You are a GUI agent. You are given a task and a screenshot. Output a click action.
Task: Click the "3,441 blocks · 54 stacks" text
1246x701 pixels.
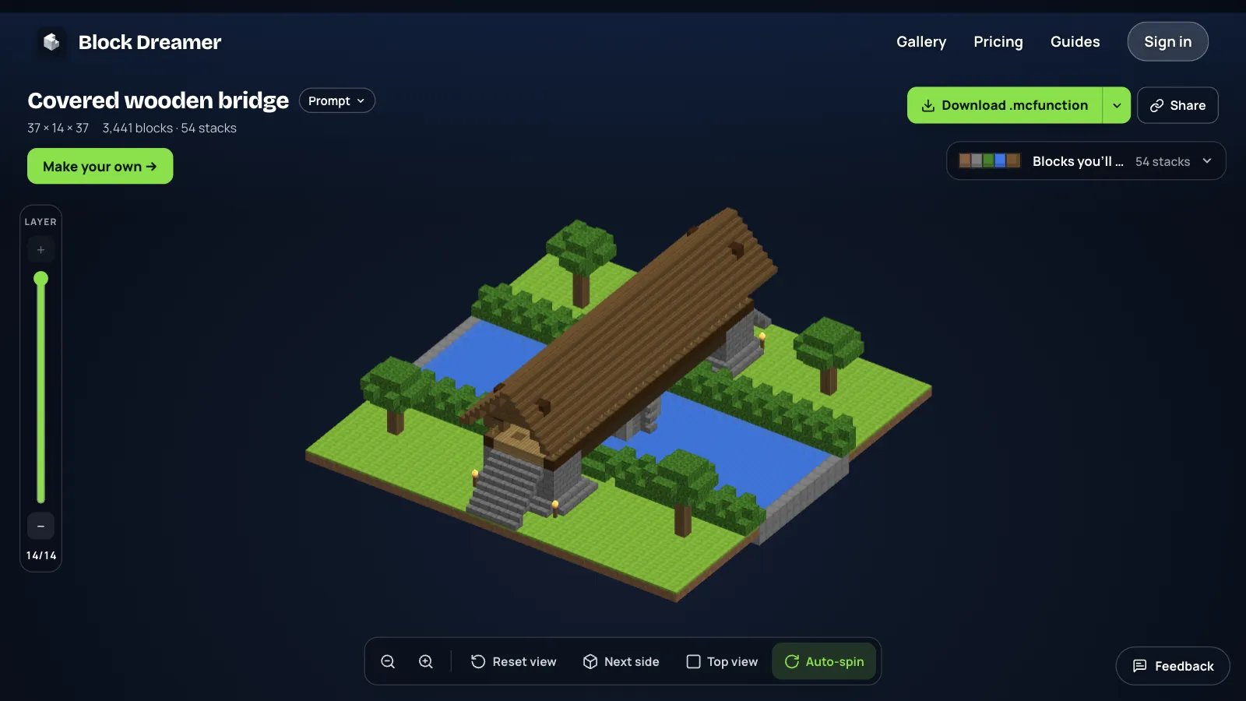169,128
